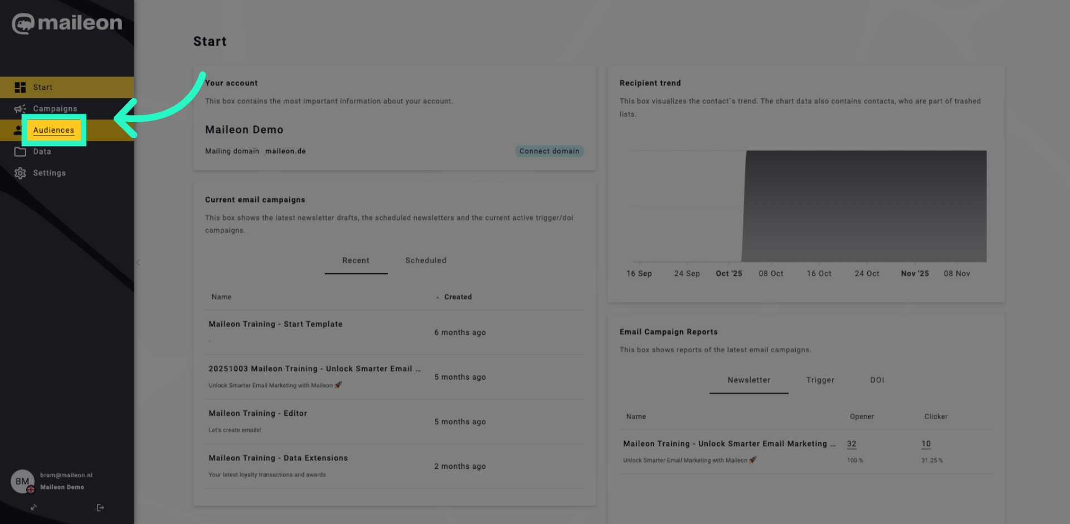Open Campaigns via the megaphone icon
The width and height of the screenshot is (1070, 524).
pyautogui.click(x=20, y=109)
